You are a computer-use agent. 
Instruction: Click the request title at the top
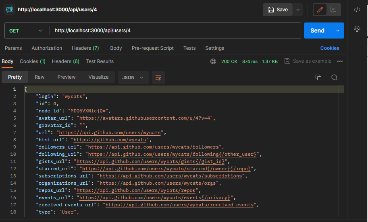(x=57, y=10)
